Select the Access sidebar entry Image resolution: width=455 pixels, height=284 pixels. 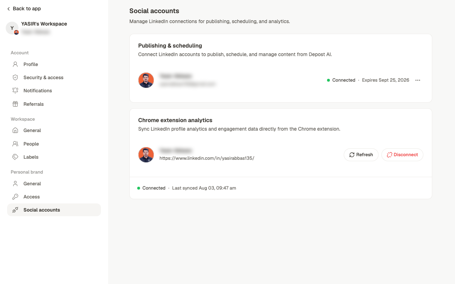coord(54,197)
